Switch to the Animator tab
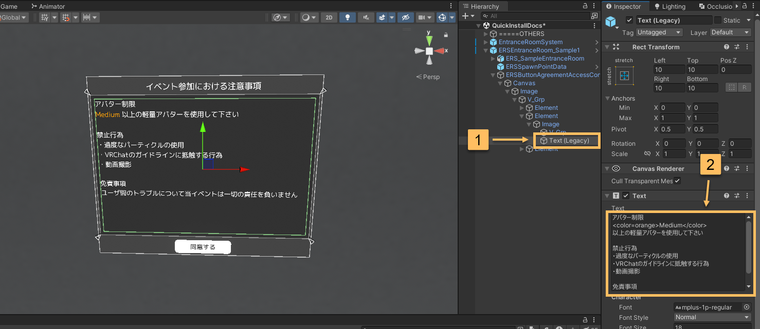Viewport: 760px width, 329px height. [48, 6]
